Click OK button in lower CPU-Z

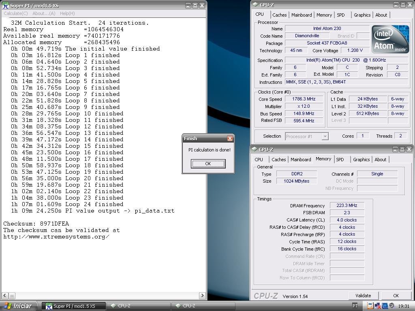396,295
